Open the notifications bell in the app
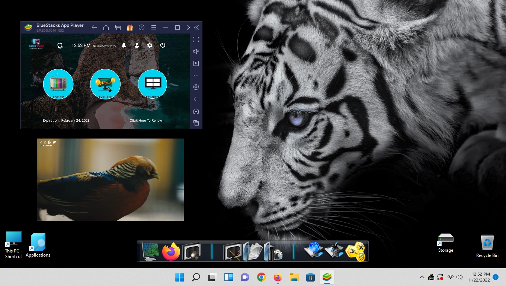The height and width of the screenshot is (286, 506). (124, 45)
